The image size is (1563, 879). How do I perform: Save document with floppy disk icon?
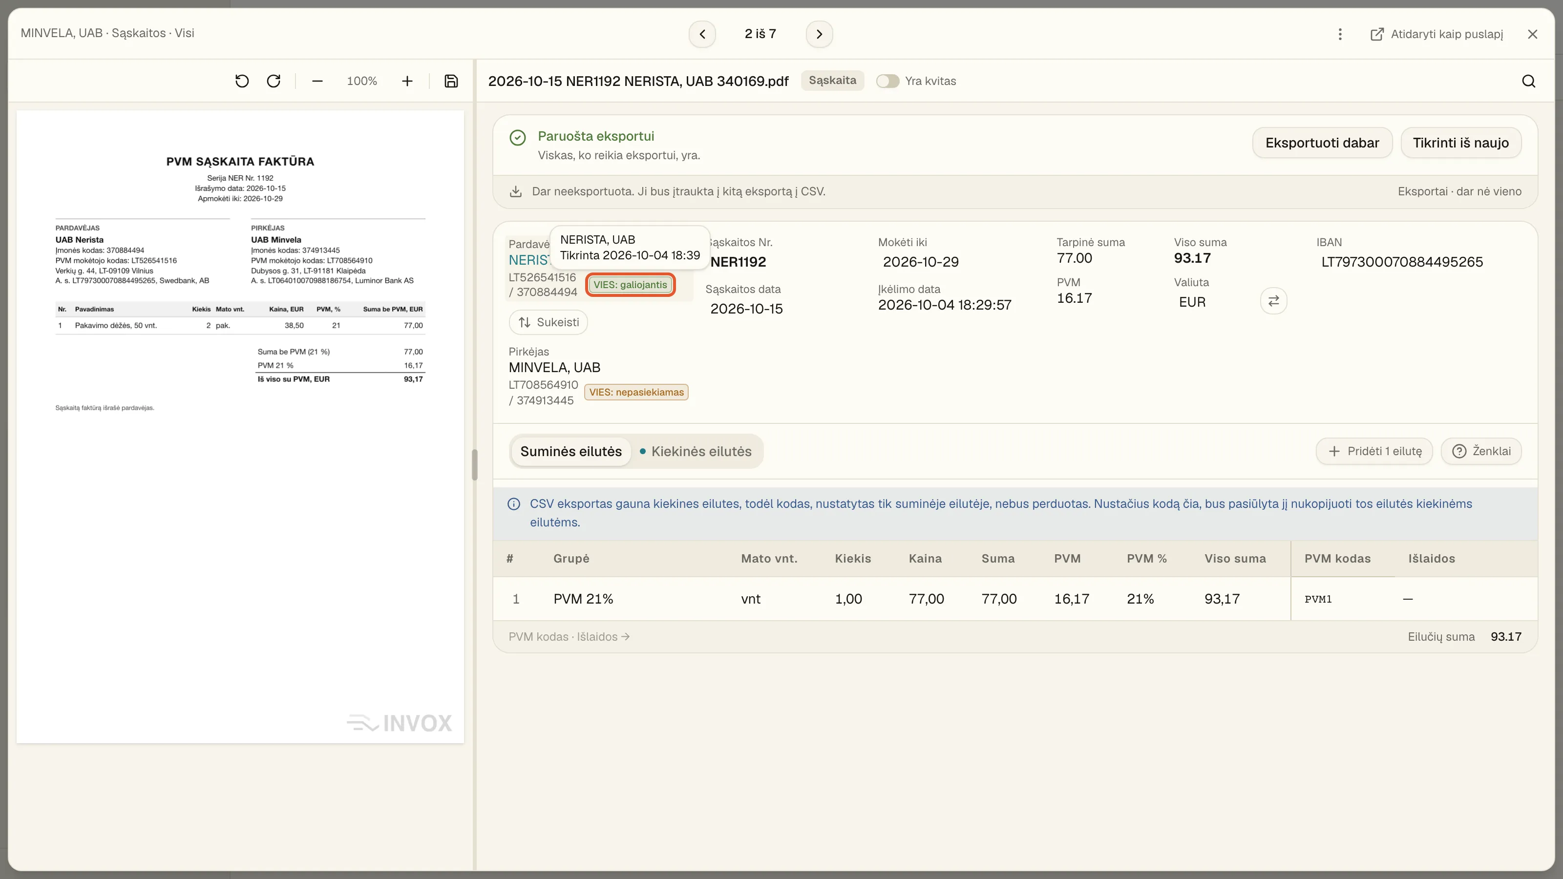coord(451,81)
